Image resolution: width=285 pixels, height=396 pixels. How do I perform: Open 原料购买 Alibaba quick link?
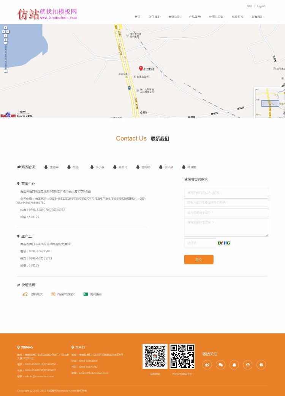point(37,294)
